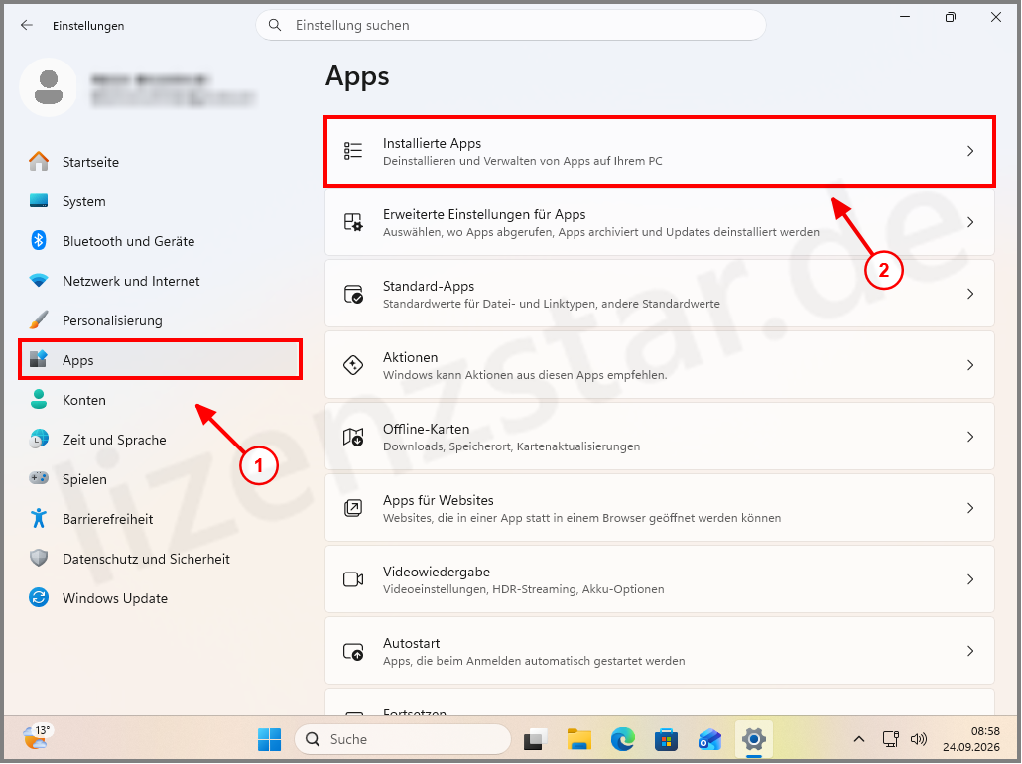The height and width of the screenshot is (764, 1022).
Task: Expand the Videowiedergabe chevron
Action: (x=970, y=579)
